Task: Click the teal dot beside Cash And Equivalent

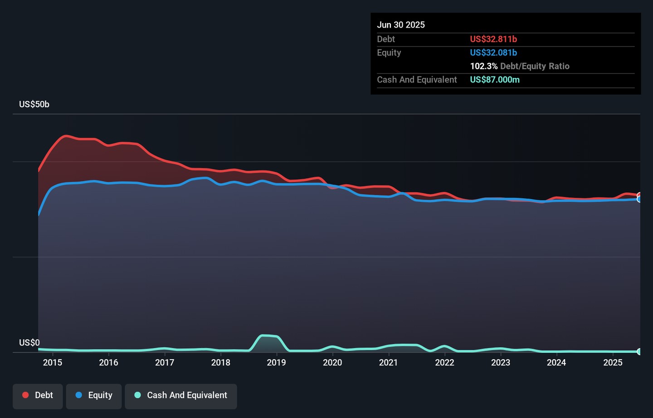Action: pos(138,395)
